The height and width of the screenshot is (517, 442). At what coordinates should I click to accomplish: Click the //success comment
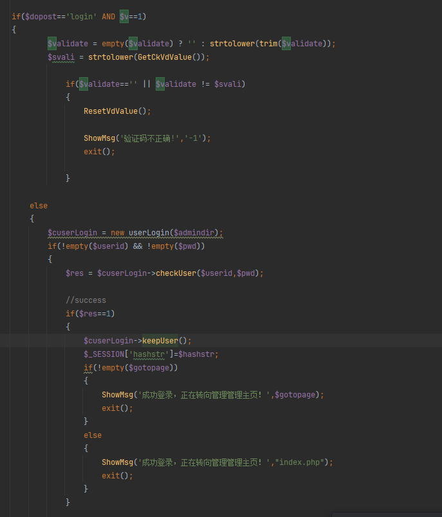pyautogui.click(x=86, y=300)
